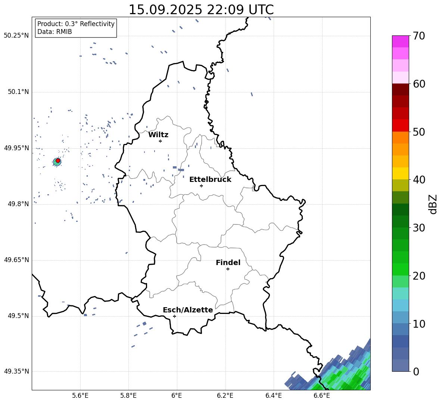
Task: Click the 6.6°E longitude label
Action: coord(322,396)
